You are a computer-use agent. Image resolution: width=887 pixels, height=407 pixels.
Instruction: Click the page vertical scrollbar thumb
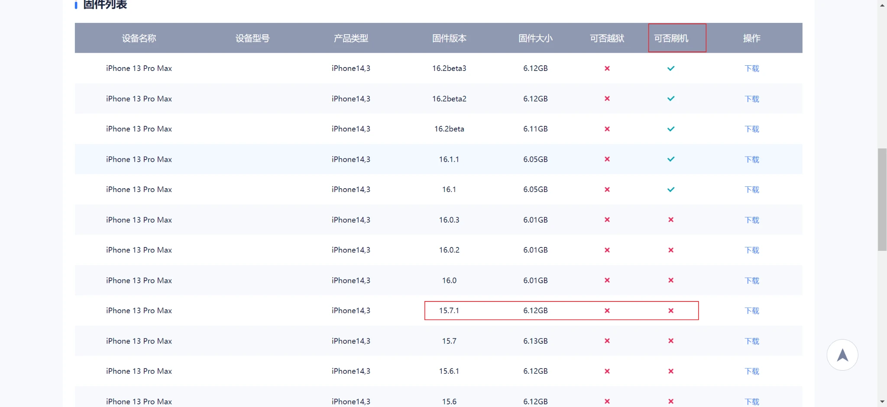click(882, 199)
